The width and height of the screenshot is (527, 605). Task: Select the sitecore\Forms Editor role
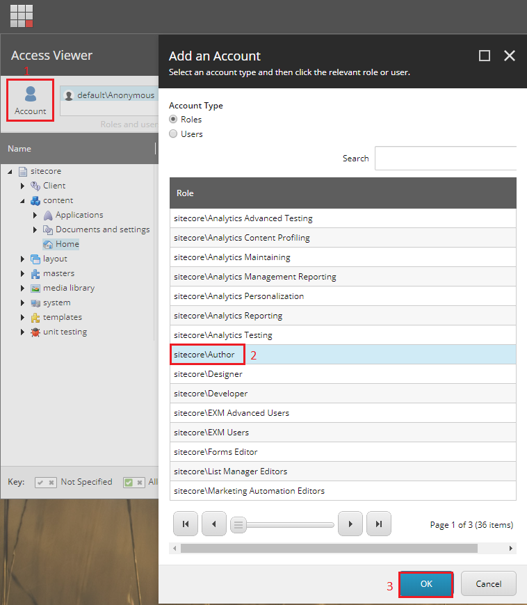click(343, 452)
